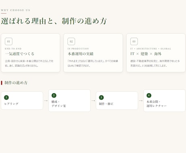Click the description under 本番運用の実績
Viewport: 186px width, 153px height.
pos(93,63)
